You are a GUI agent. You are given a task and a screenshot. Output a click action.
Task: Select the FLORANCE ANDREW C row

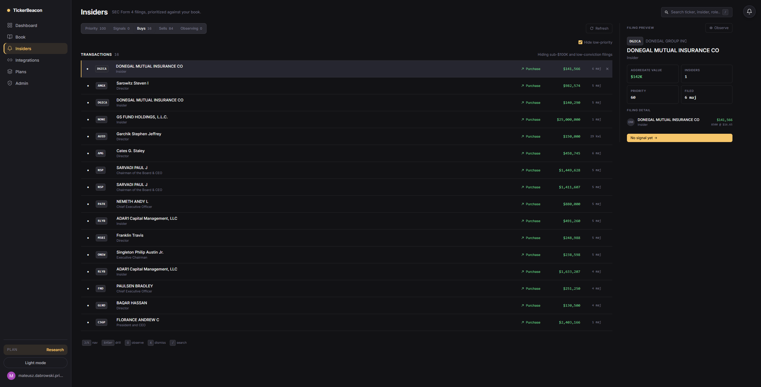(x=347, y=322)
